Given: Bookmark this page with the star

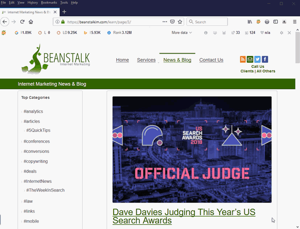Looking at the screenshot, I should coord(180,22).
